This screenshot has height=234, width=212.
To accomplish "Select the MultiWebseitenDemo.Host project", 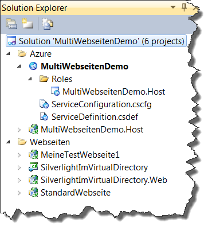I will 92,130.
